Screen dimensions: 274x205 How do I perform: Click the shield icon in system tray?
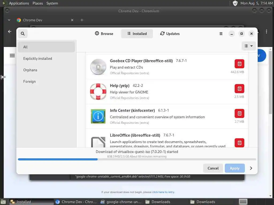(x=235, y=3)
